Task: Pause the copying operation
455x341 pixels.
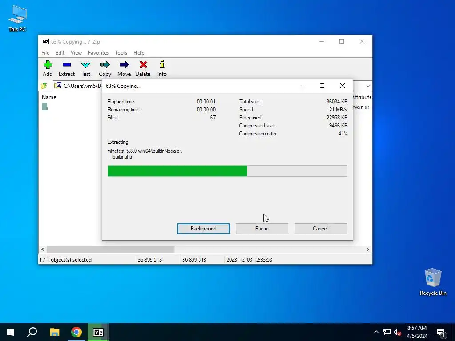Action: pos(262,229)
